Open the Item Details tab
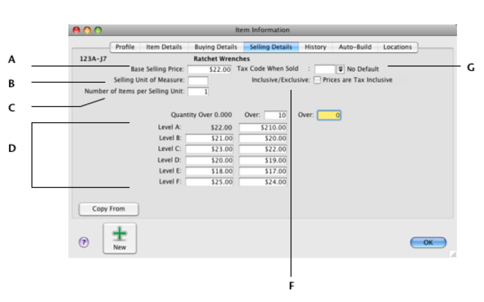 (x=163, y=47)
